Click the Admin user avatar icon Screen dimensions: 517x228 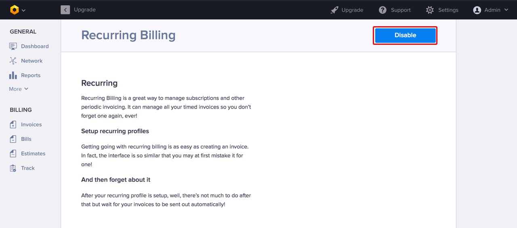tap(477, 10)
